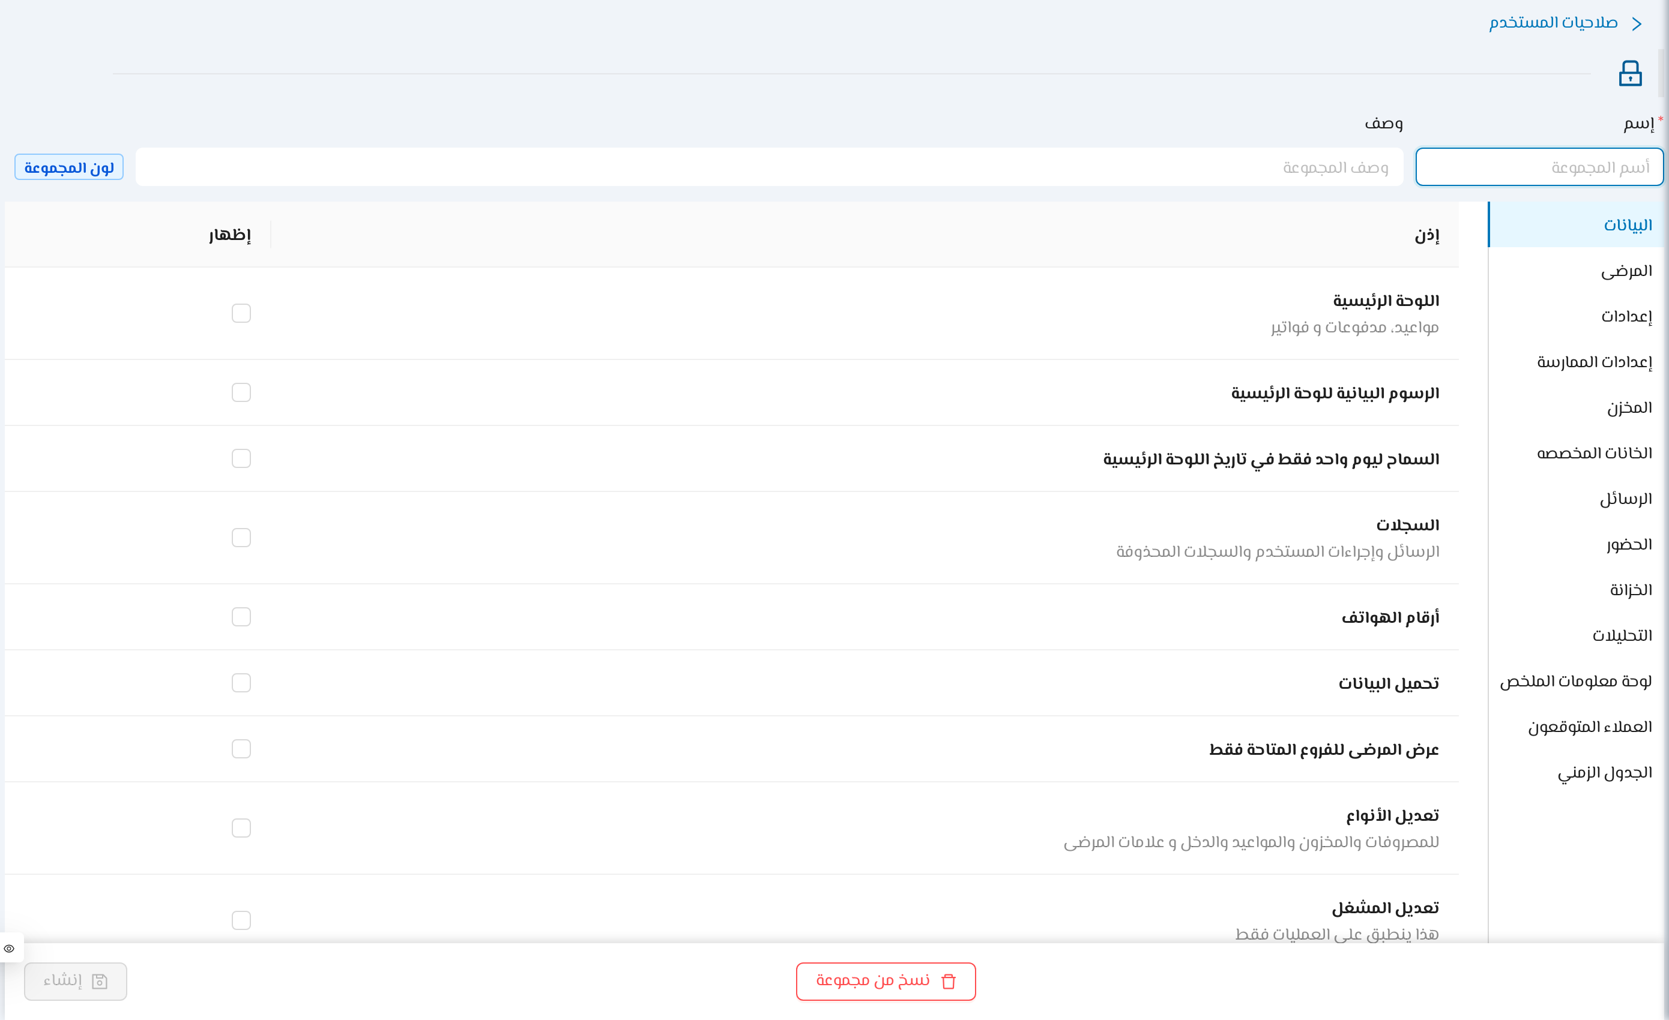Focus the وصف المجموعة description field
This screenshot has height=1020, width=1669.
click(769, 167)
